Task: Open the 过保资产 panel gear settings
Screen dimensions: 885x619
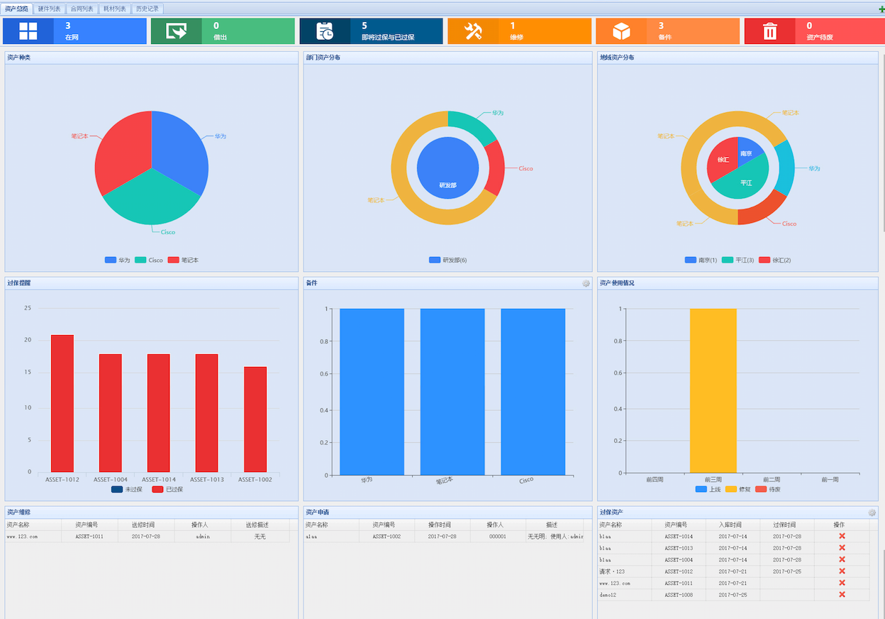Action: click(x=872, y=513)
